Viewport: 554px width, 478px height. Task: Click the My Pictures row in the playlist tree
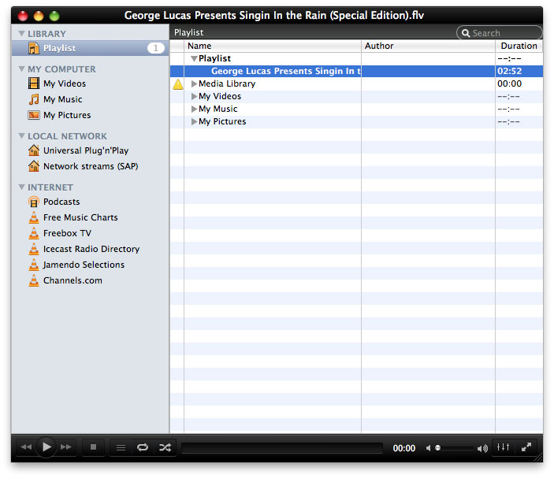[356, 121]
